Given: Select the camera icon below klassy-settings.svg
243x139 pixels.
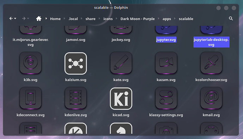Looking at the screenshot, I should (x=166, y=128).
